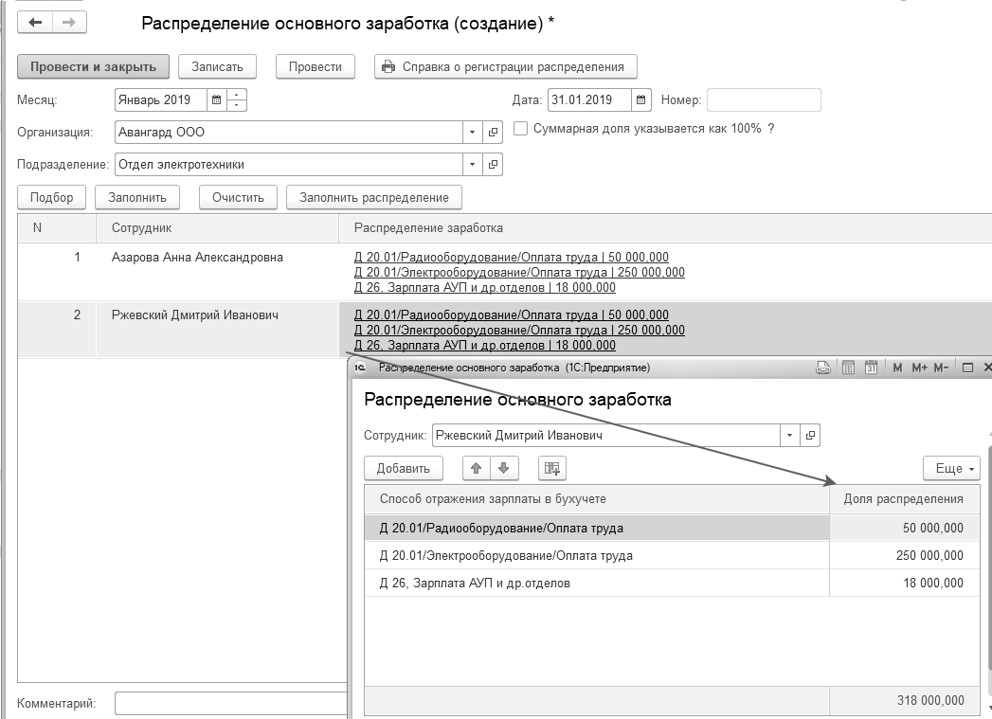
Task: Print Справка о регистрации распределения
Action: click(506, 66)
